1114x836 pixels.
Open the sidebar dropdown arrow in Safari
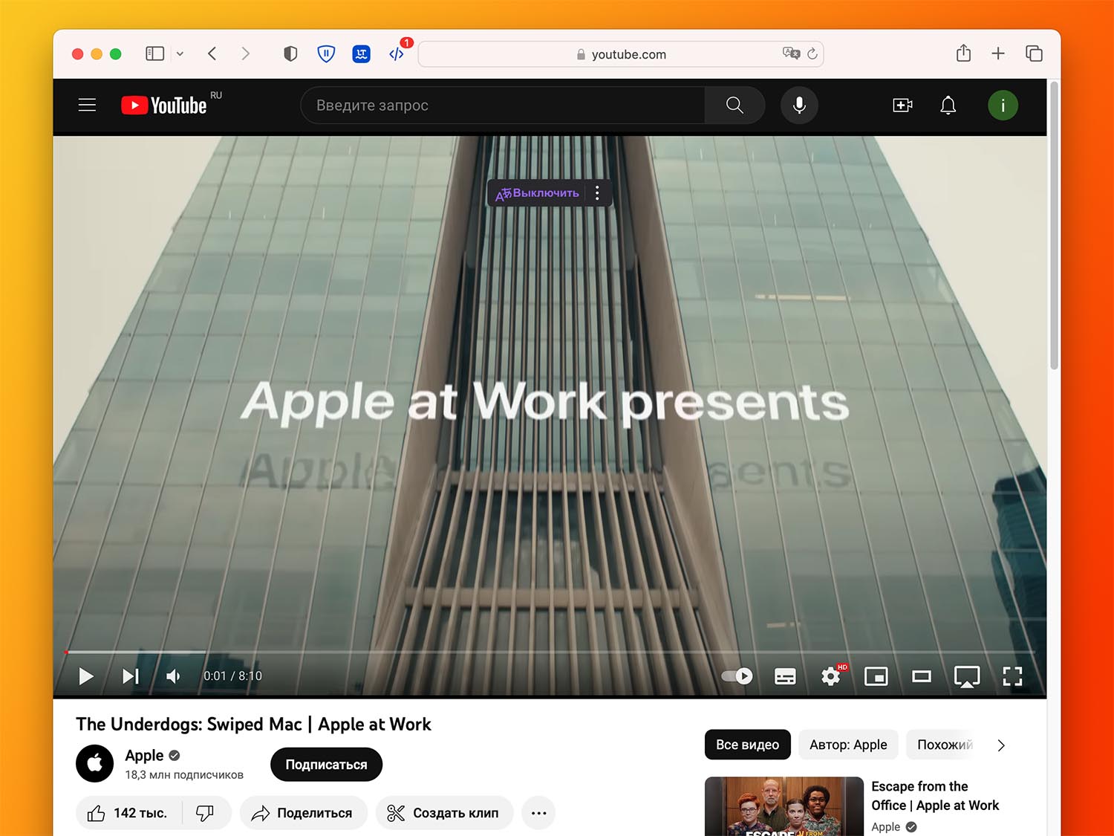click(180, 54)
